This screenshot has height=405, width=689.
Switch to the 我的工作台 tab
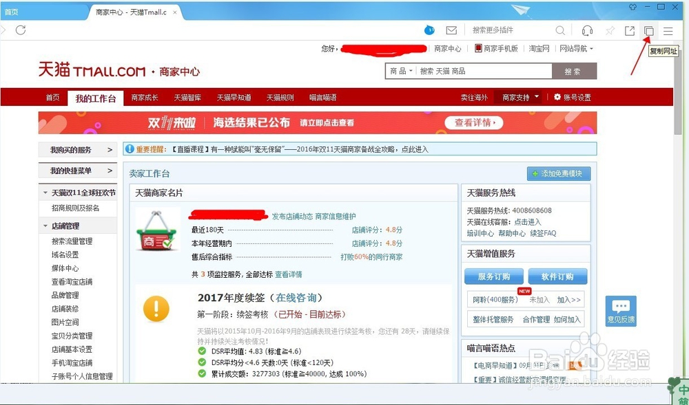[x=95, y=97]
